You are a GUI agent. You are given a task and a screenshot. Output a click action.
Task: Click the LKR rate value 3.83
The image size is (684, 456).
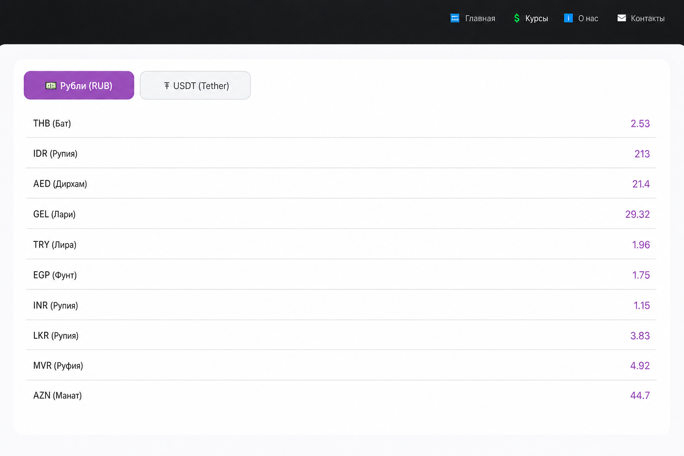[640, 336]
